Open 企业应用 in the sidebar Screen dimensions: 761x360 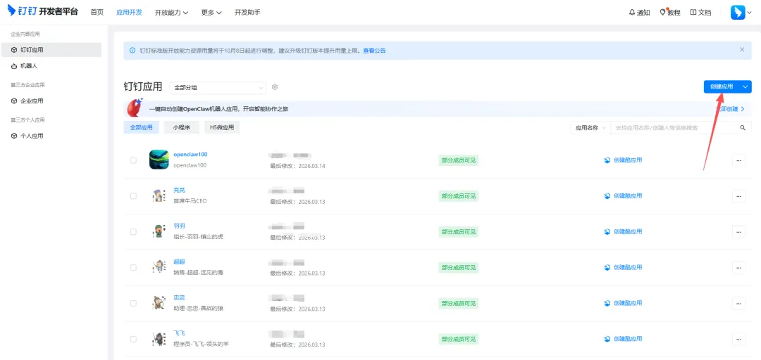tap(51, 101)
